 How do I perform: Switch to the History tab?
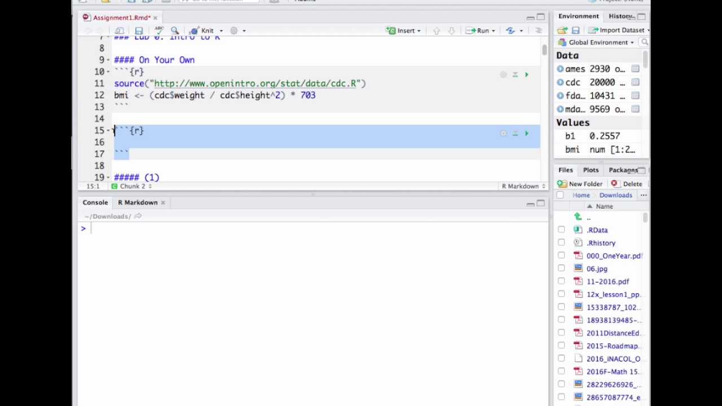pos(620,16)
